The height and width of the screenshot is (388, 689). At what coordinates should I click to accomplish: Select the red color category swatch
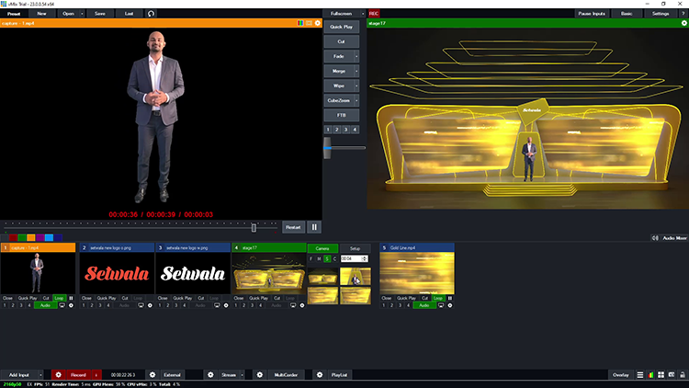tap(11, 237)
